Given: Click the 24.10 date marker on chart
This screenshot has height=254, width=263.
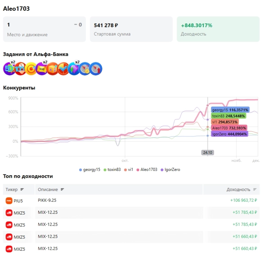Looking at the screenshot, I should pos(207,152).
